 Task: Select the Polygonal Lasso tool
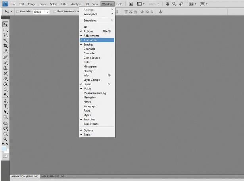[5, 35]
